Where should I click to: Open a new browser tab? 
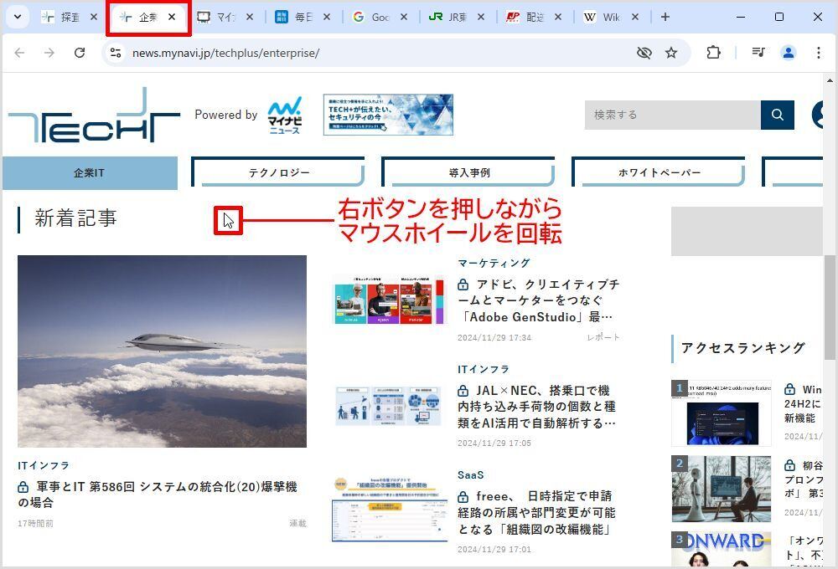point(665,17)
